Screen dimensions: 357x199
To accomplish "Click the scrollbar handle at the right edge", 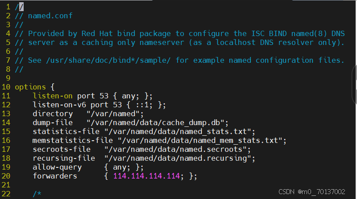I will 354,85.
